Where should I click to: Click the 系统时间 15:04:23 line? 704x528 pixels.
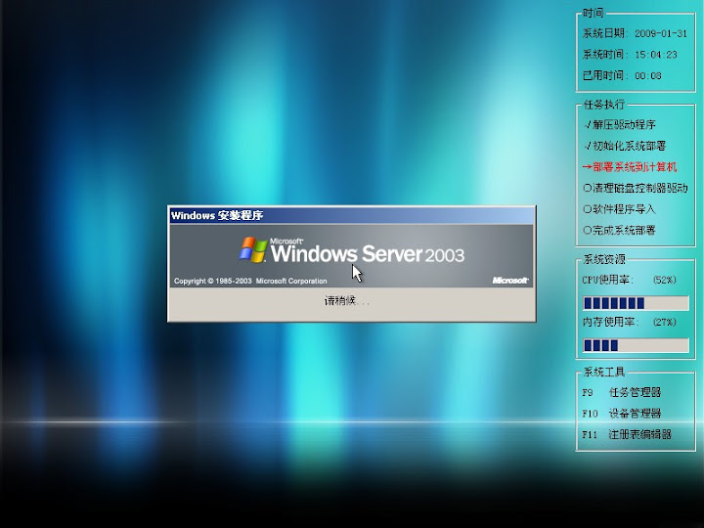630,55
